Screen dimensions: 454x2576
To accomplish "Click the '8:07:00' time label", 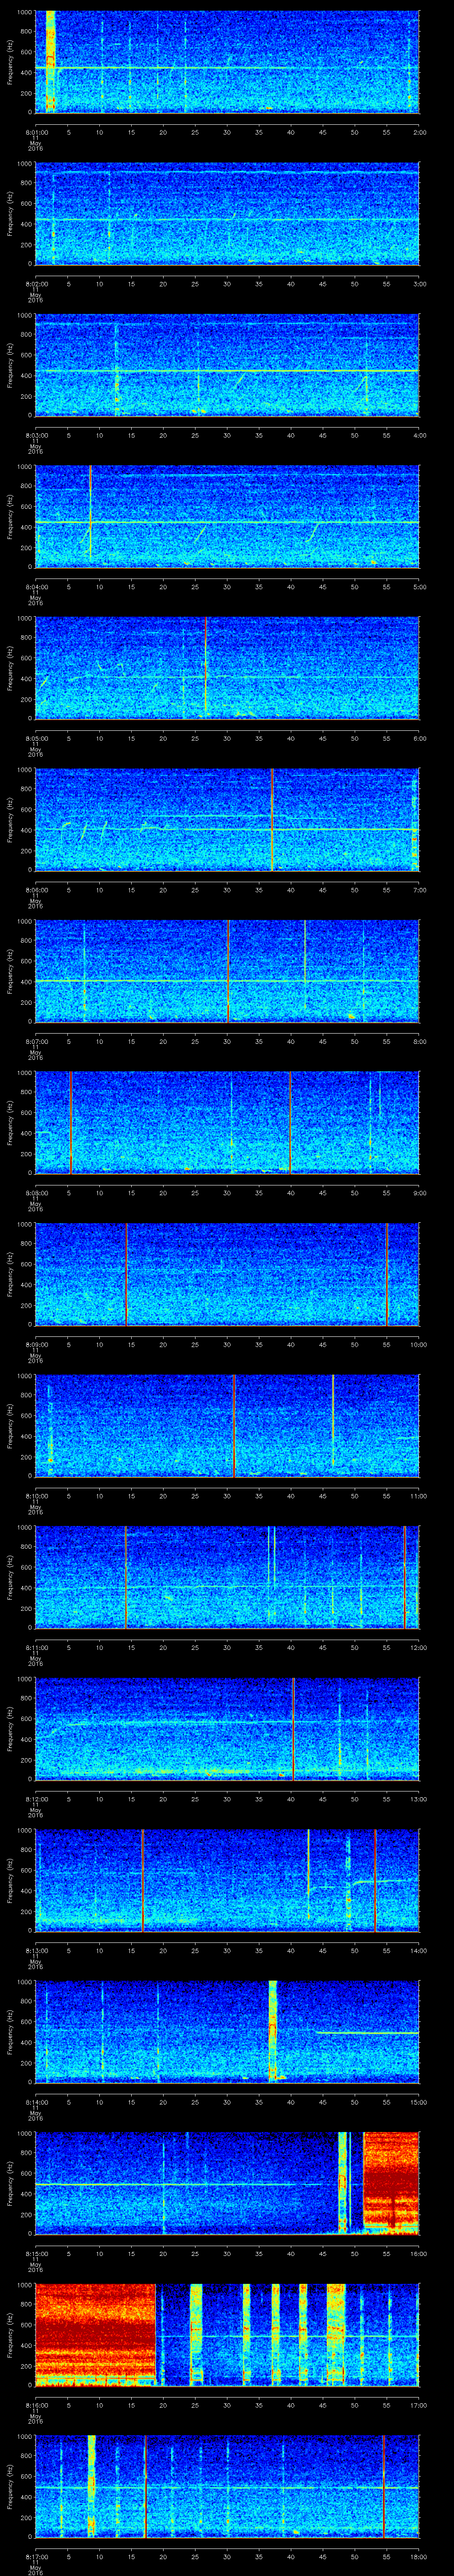I will [x=36, y=1042].
